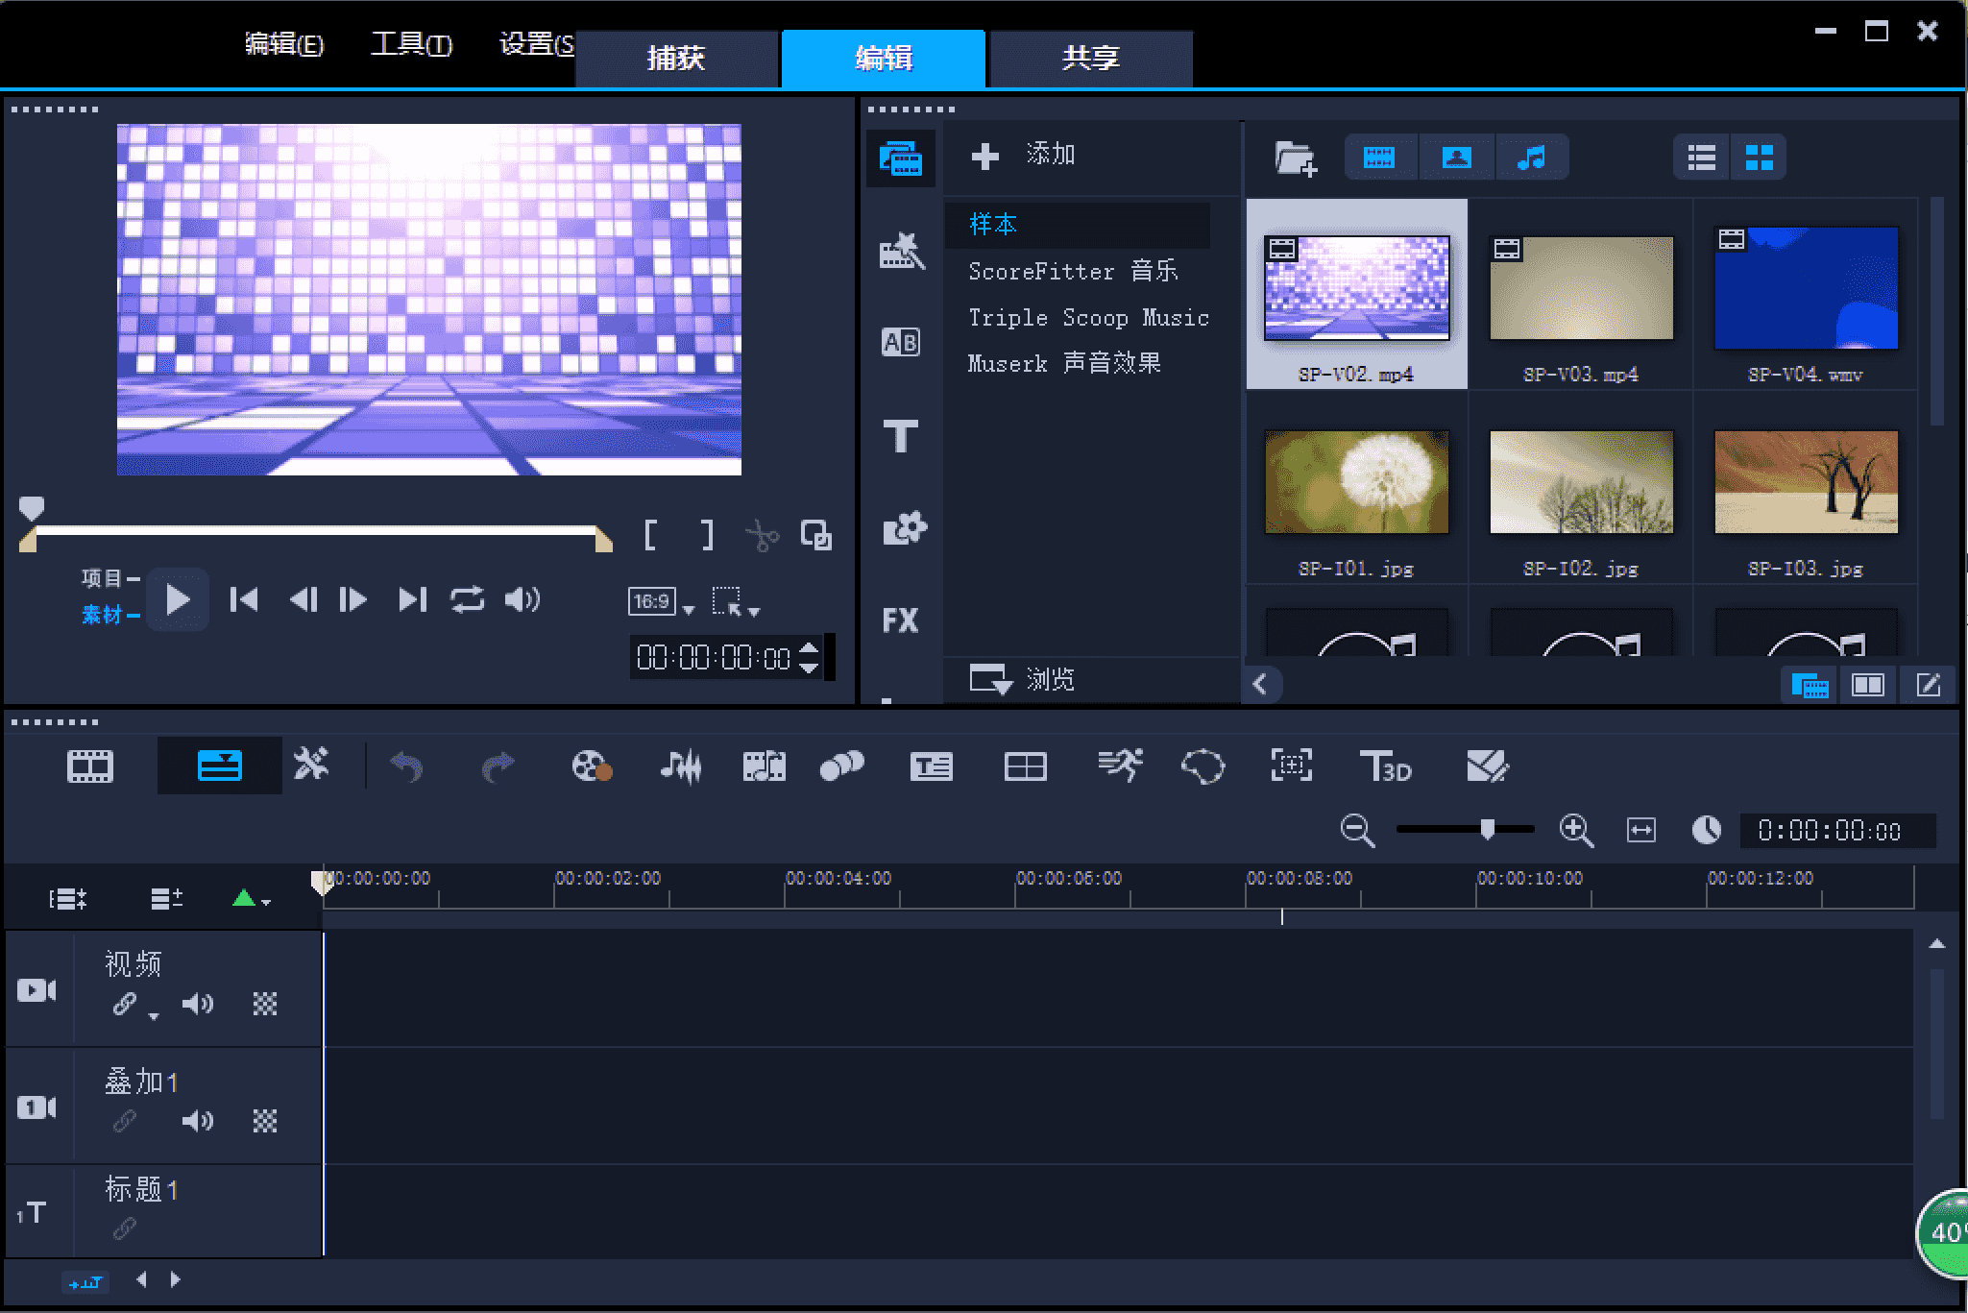The height and width of the screenshot is (1313, 1968).
Task: Click the scissors split clip icon
Action: point(762,535)
